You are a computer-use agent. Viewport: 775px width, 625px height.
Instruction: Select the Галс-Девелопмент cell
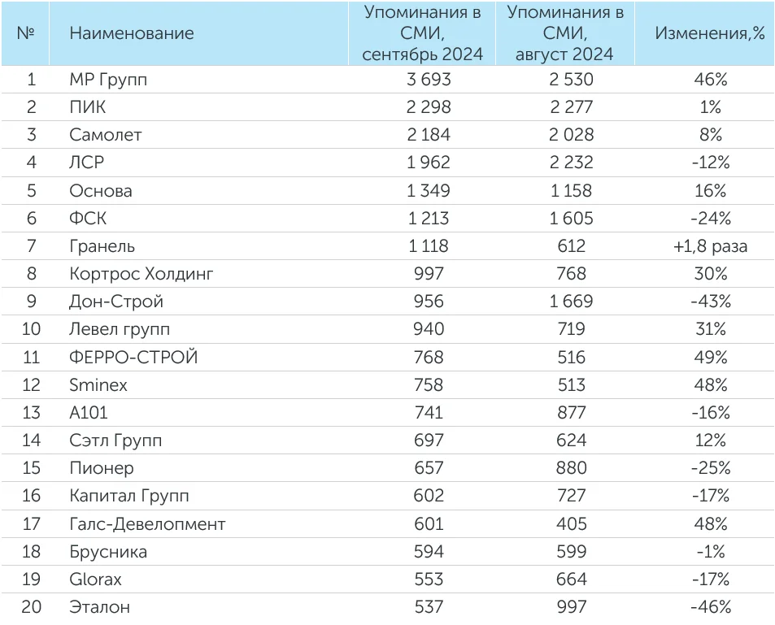(147, 524)
